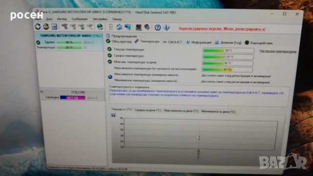Maximize the Hard Disk Sentinel window
This screenshot has height=176, width=313.
285,14
